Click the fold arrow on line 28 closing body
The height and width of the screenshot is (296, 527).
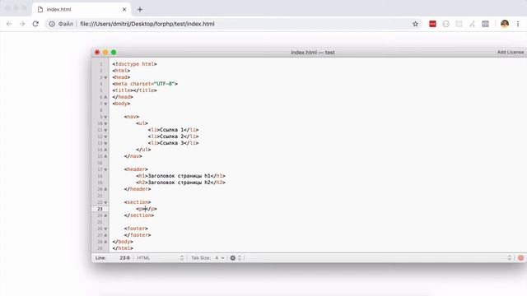105,242
